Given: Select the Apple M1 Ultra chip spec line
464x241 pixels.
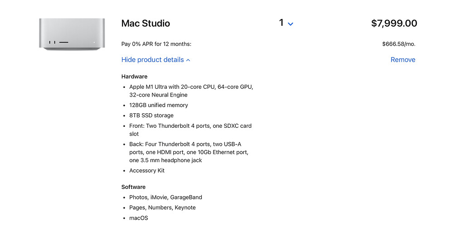Looking at the screenshot, I should tap(191, 91).
